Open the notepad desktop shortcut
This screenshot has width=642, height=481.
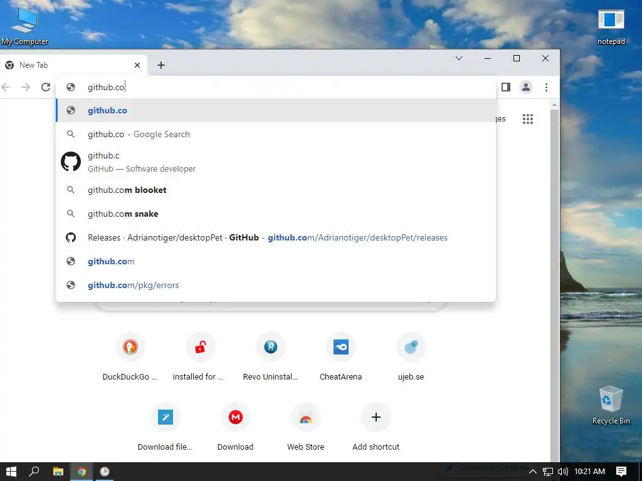pos(611,27)
